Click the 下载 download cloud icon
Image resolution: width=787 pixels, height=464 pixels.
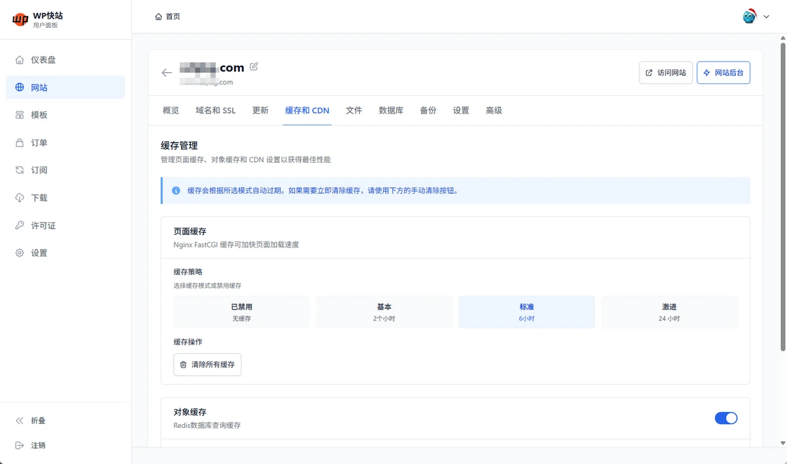[20, 198]
